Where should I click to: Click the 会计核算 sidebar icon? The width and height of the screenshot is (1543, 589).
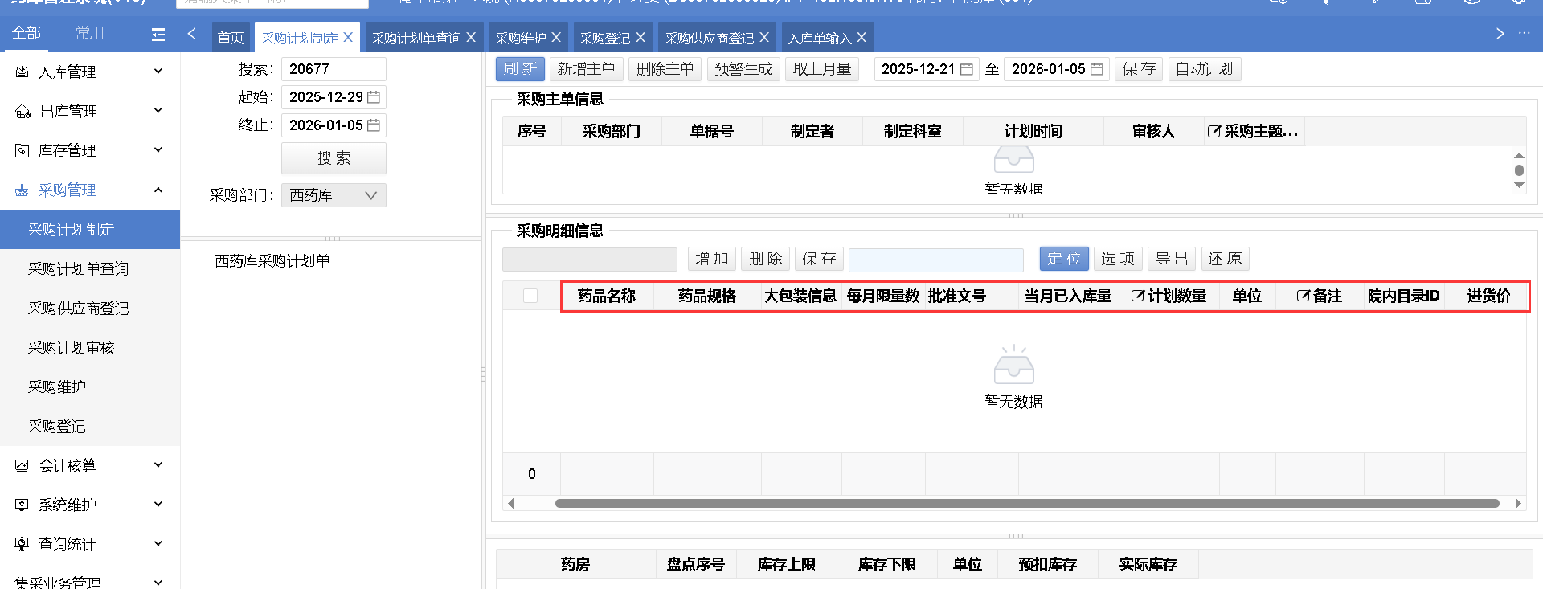[x=23, y=465]
